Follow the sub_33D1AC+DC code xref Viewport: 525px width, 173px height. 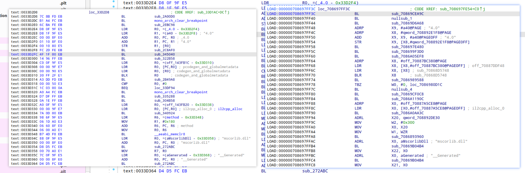pyautogui.click(x=212, y=12)
